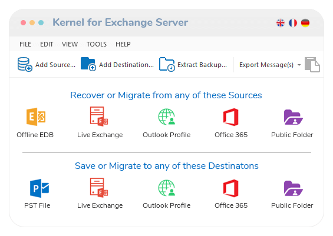Click the teal window maximize dot
This screenshot has height=236, width=333.
(41, 23)
